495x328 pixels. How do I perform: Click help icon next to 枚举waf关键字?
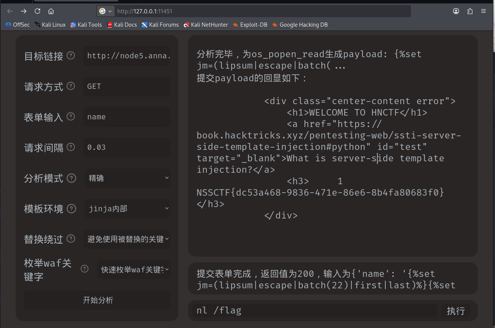84,269
